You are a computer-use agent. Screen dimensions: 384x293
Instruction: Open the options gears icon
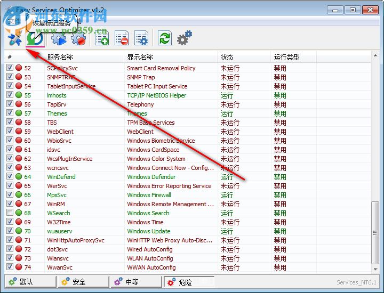coord(185,38)
